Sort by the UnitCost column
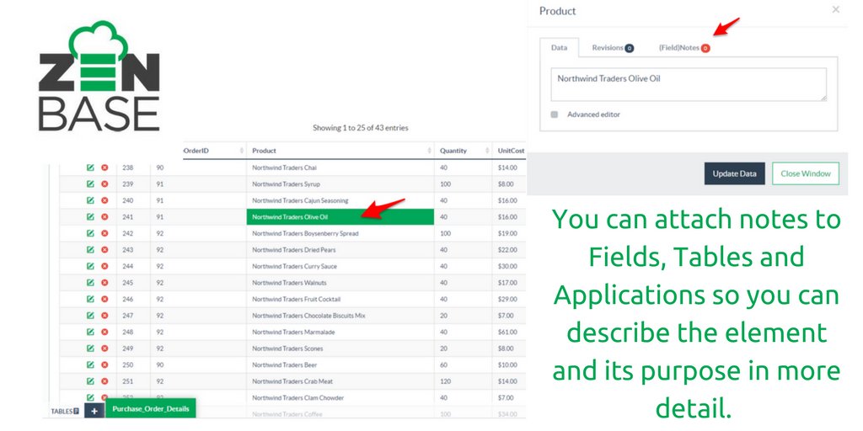Viewport: 863px width, 431px height. click(x=510, y=150)
